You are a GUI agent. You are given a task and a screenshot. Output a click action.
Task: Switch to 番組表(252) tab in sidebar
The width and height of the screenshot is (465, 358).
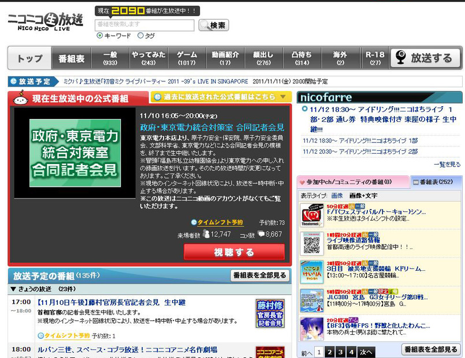(436, 182)
